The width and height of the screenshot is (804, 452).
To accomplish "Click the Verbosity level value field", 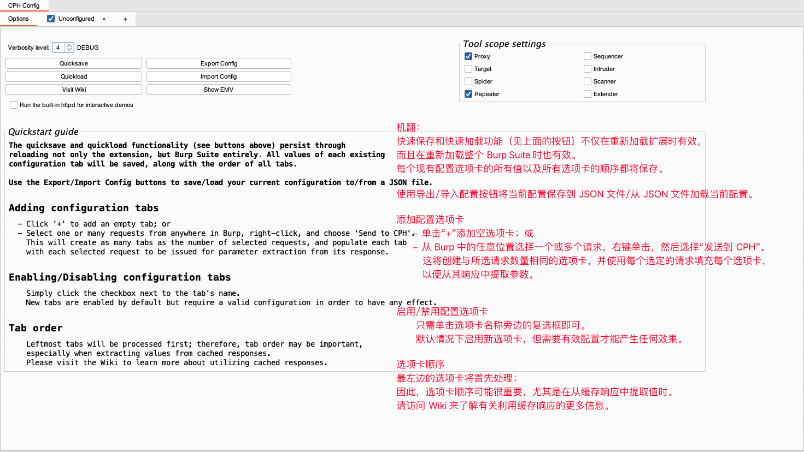I will coord(58,47).
